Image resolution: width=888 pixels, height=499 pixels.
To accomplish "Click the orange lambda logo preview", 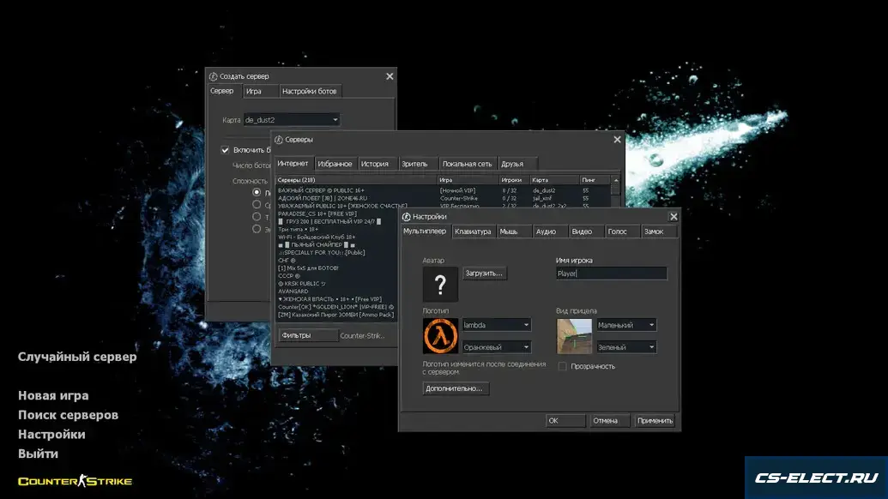I will click(440, 336).
